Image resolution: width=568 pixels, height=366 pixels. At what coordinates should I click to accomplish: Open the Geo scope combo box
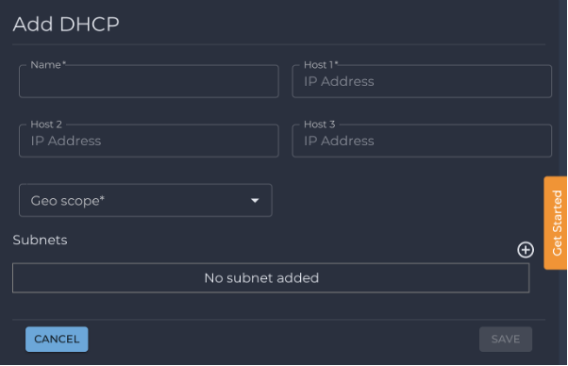point(145,201)
